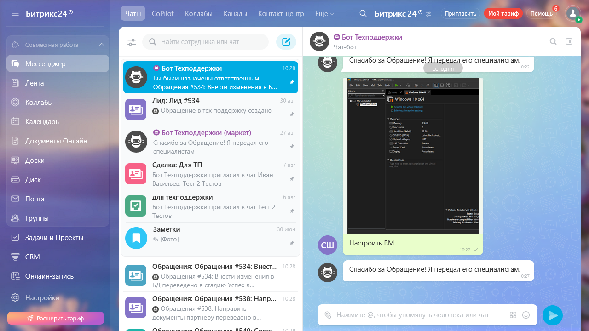
Task: Click the Расширить тариф button
Action: coord(56,318)
